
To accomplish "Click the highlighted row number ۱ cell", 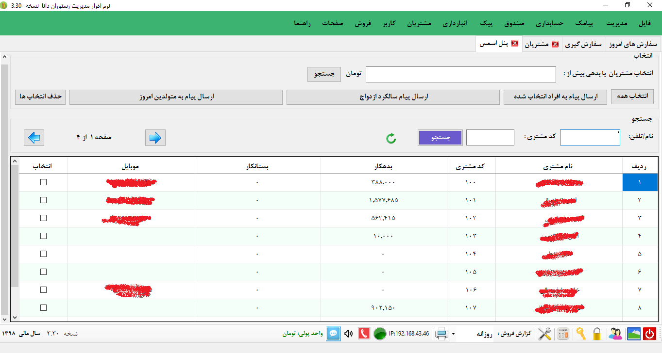I will [640, 182].
